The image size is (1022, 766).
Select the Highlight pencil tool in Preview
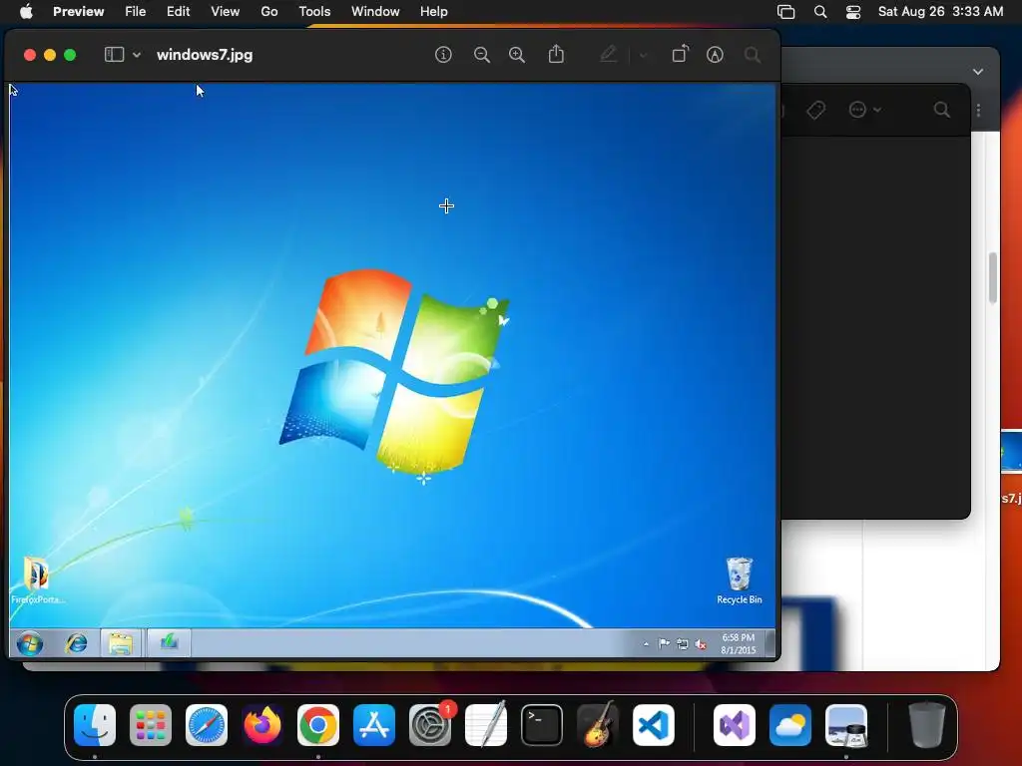608,54
